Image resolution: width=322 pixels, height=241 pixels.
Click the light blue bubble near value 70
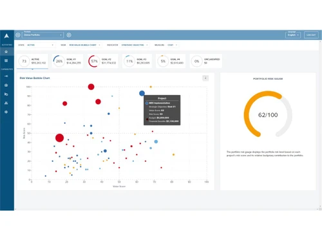point(156,141)
